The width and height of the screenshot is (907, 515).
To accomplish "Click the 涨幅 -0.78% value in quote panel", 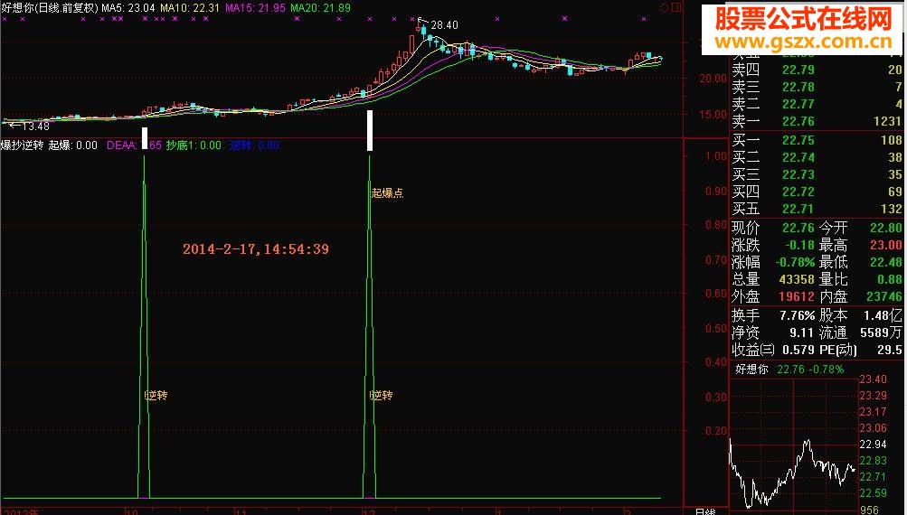I will (795, 262).
